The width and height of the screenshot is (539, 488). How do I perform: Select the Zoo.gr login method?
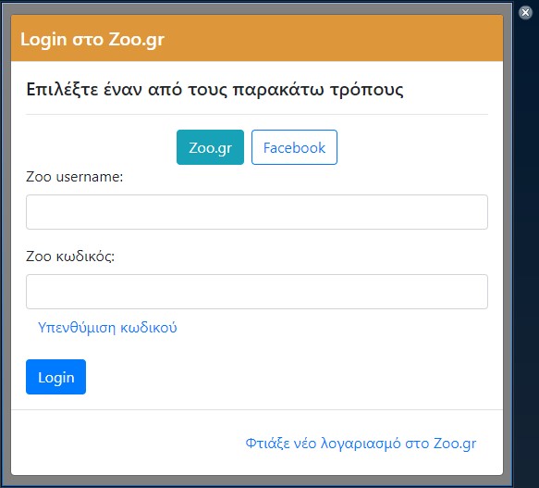coord(210,147)
